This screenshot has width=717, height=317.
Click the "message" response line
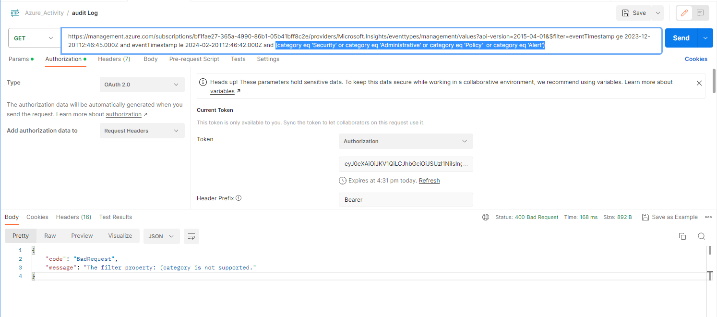pyautogui.click(x=151, y=268)
